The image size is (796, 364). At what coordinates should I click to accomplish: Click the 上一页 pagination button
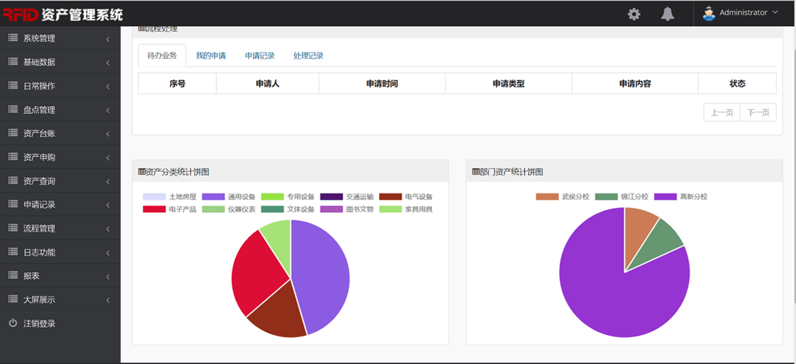pos(721,113)
